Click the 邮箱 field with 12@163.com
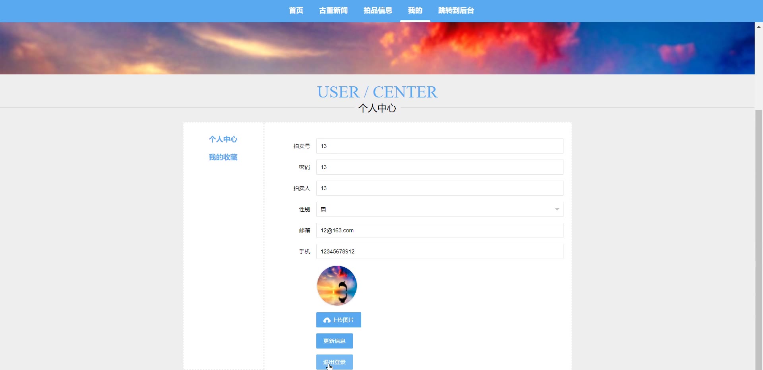The image size is (763, 370). [x=440, y=230]
